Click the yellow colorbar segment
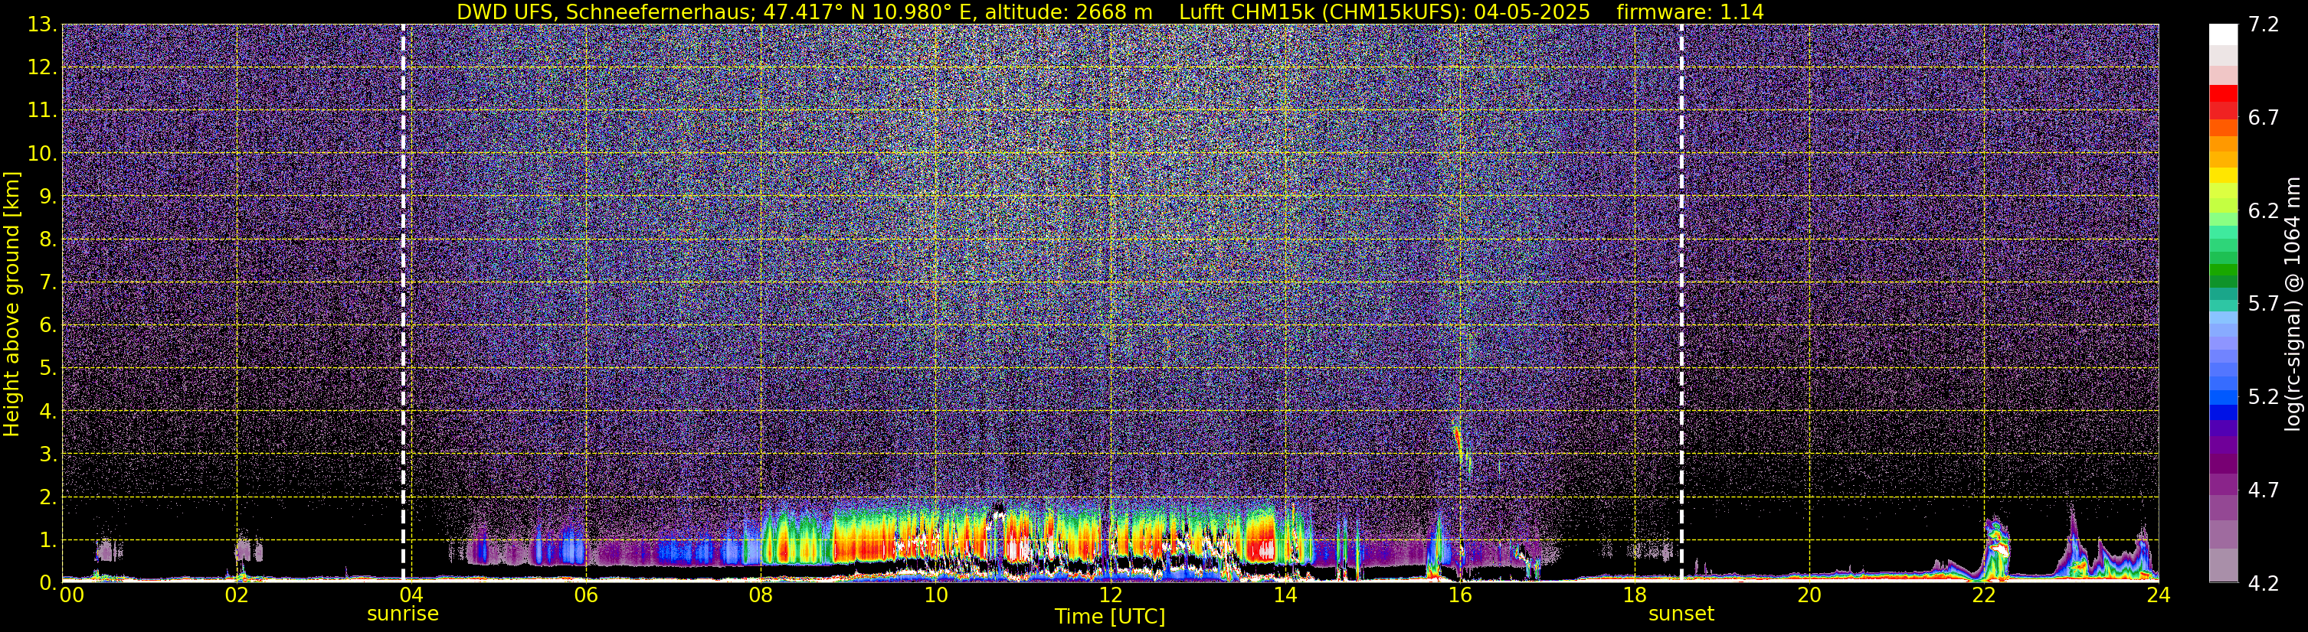The height and width of the screenshot is (632, 2308). pos(2223,174)
